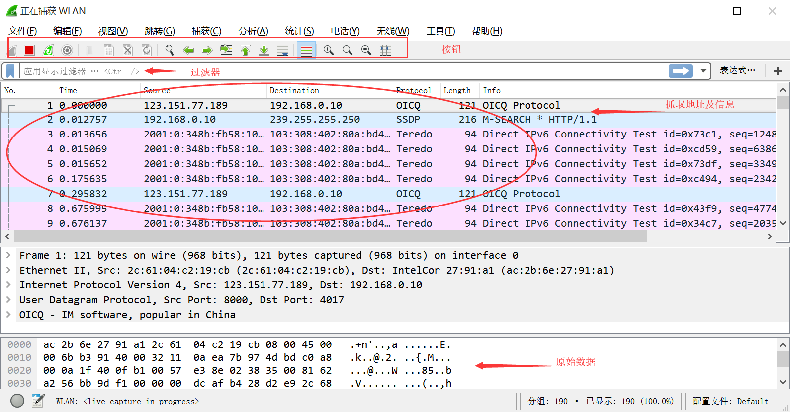This screenshot has height=412, width=790.
Task: Open the recent filters dropdown arrow
Action: pyautogui.click(x=703, y=71)
